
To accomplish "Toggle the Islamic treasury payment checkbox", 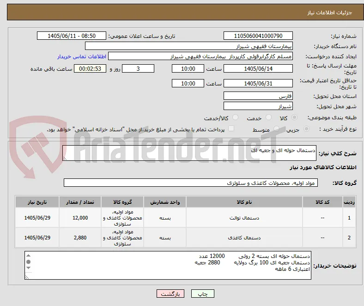I will [231, 129].
